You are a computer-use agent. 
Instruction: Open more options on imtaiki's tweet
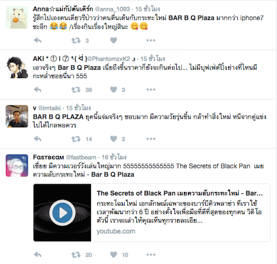[151, 139]
